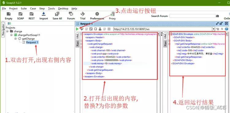Open the blue help icon in request editor
The height and width of the screenshot is (113, 230).
coord(227,29)
